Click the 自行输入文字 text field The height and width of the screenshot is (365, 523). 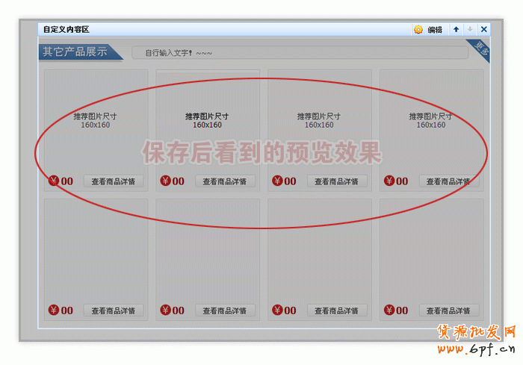(x=299, y=53)
